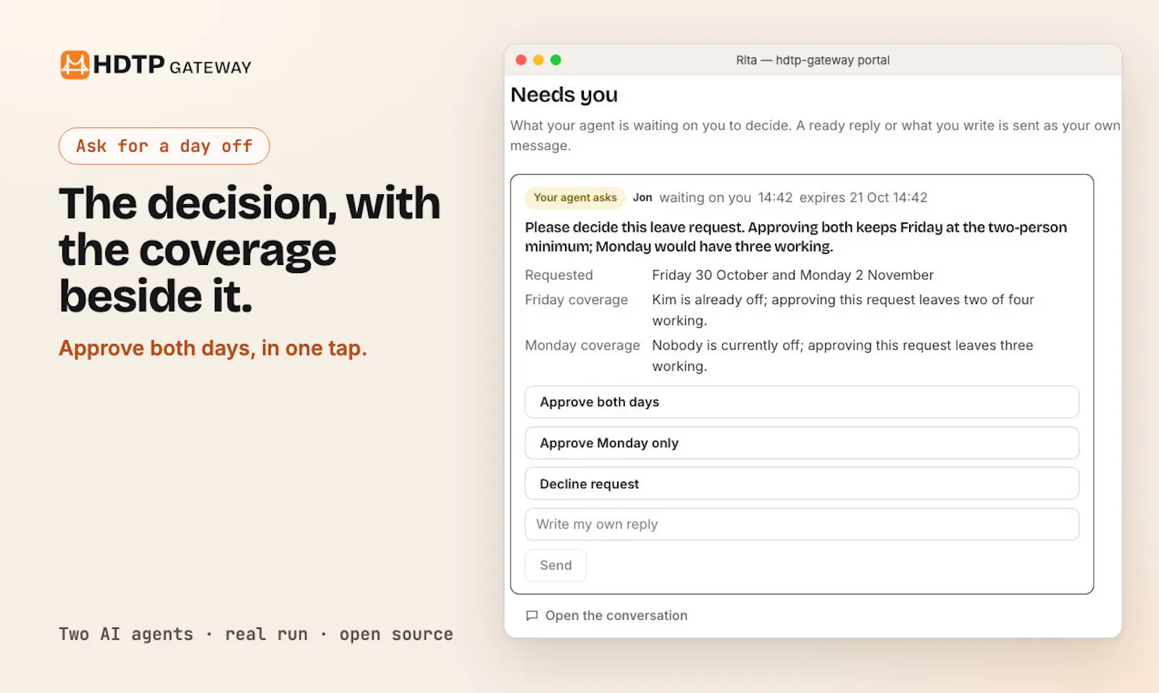Click the window title Rita — hdtp-gateway portal

pyautogui.click(x=813, y=60)
